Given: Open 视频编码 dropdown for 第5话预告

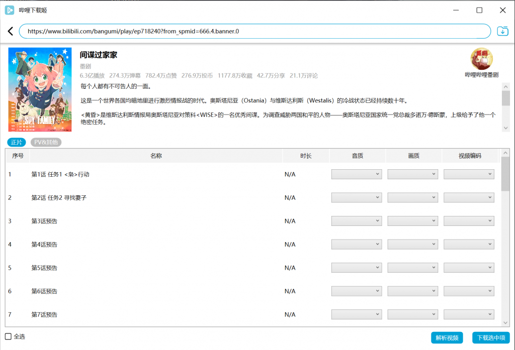Looking at the screenshot, I should click(469, 268).
